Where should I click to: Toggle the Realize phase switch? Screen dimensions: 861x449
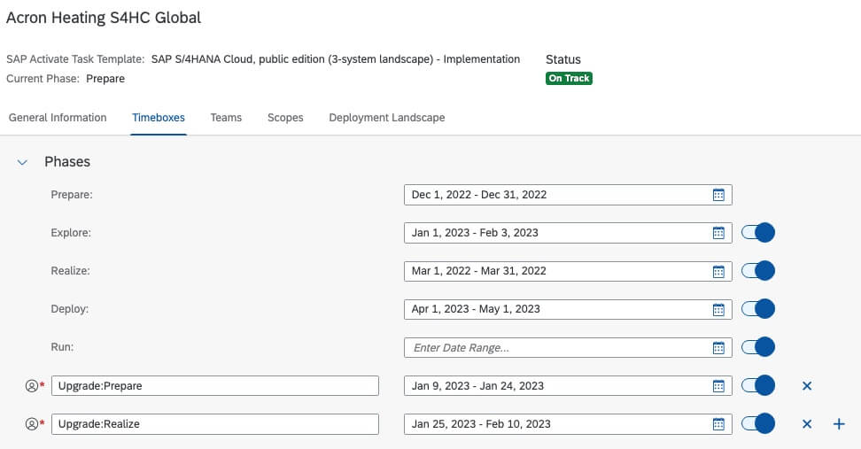click(x=757, y=271)
